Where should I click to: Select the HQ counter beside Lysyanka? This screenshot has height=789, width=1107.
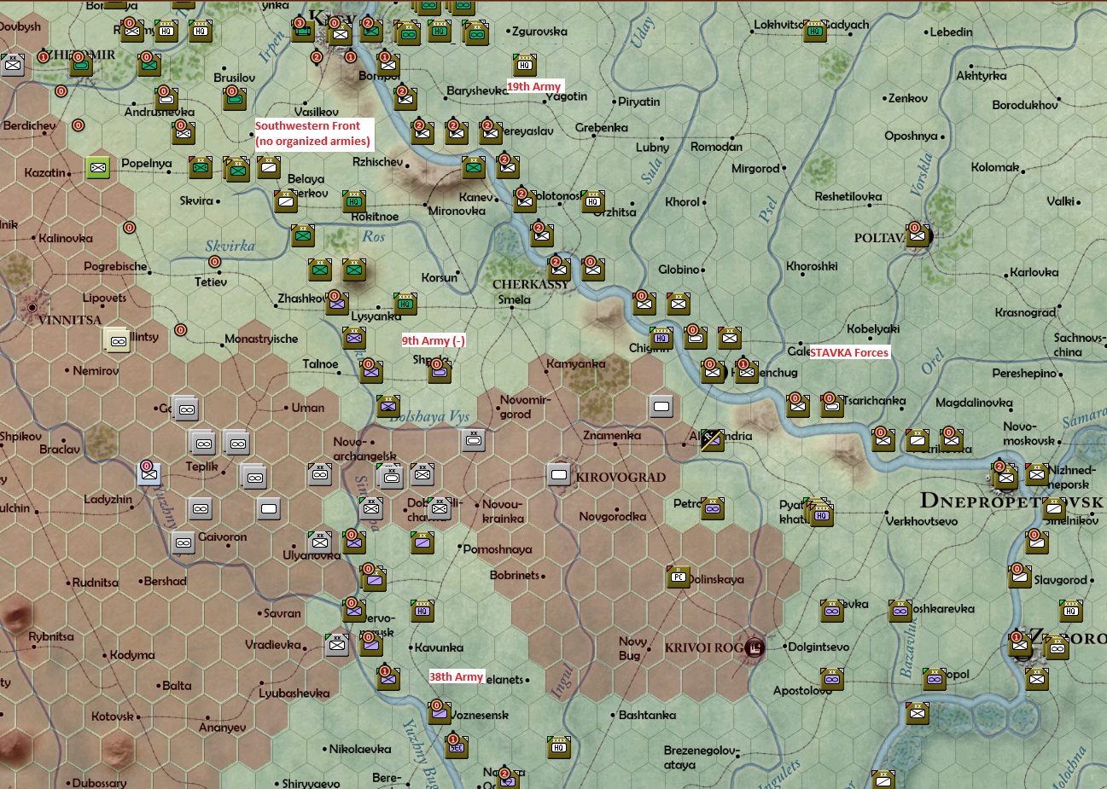tap(405, 304)
